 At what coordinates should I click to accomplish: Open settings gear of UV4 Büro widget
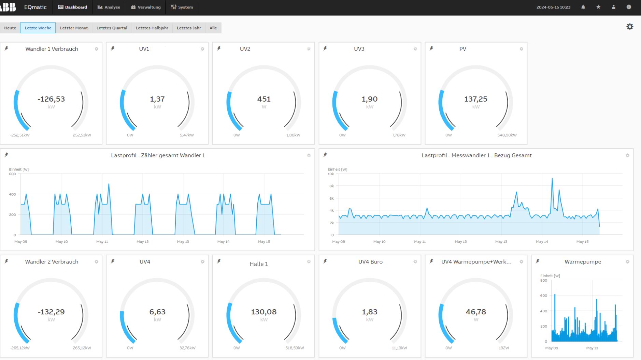coord(415,262)
